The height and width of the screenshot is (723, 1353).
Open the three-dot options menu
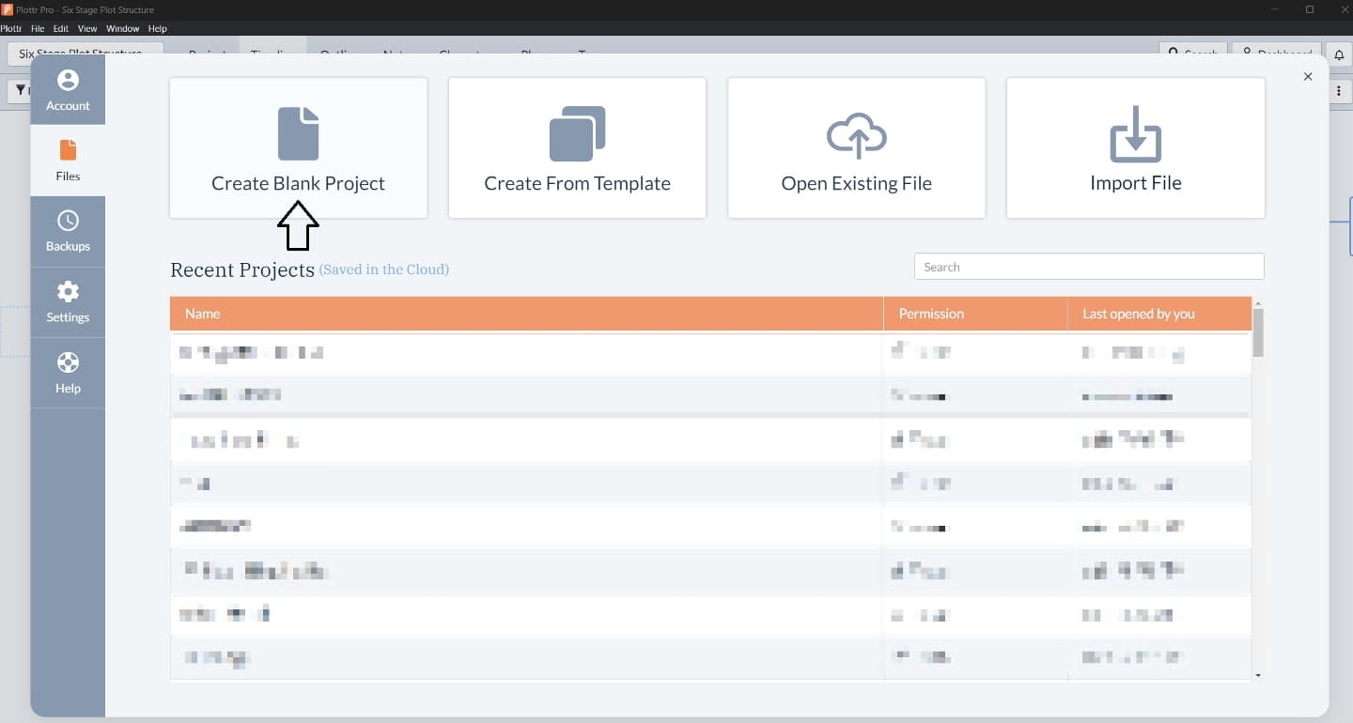coord(1339,91)
